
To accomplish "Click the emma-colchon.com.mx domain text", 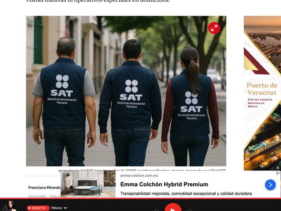I will pos(139,176).
